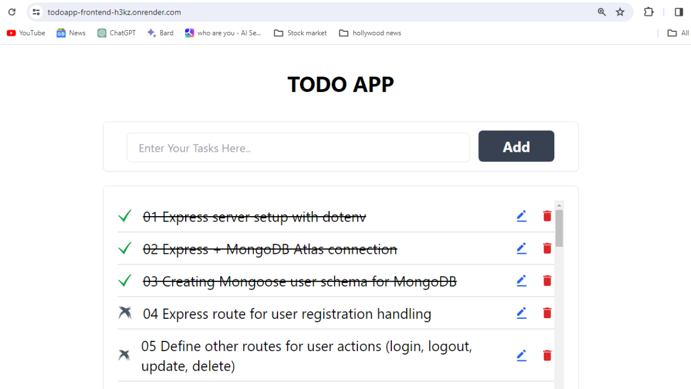Open the who are you - AI bookmark

pos(223,33)
